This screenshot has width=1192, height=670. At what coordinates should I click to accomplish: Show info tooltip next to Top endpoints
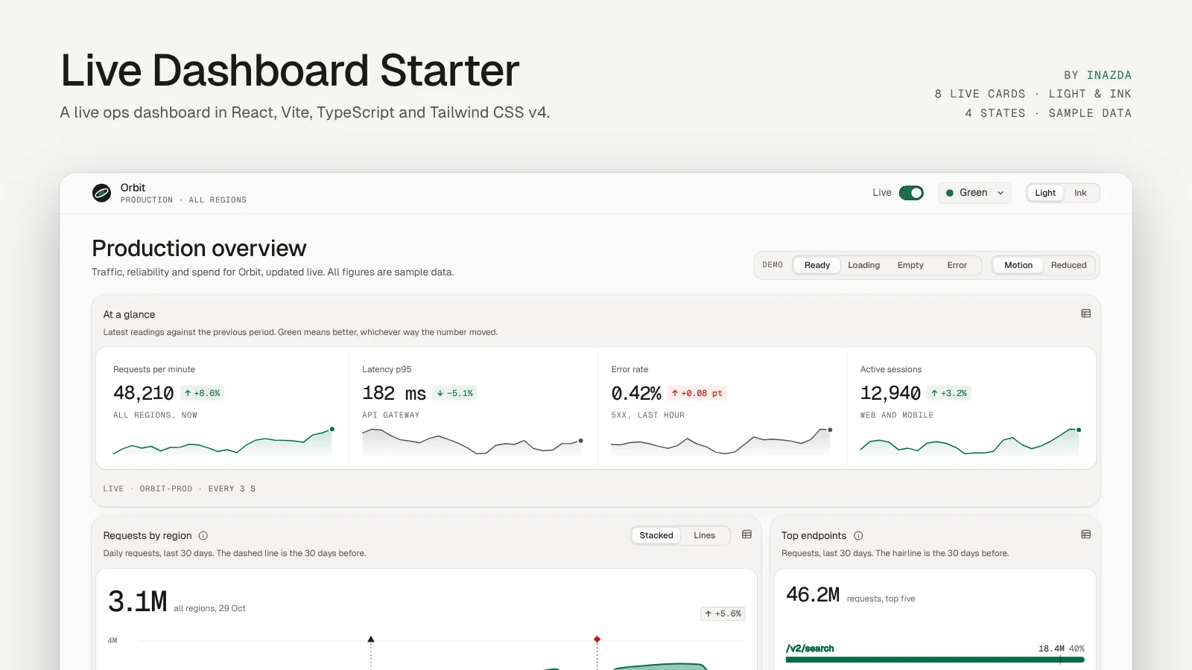point(858,535)
